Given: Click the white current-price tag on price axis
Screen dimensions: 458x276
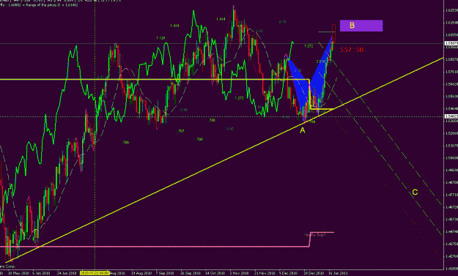Looking at the screenshot, I should coord(451,43).
